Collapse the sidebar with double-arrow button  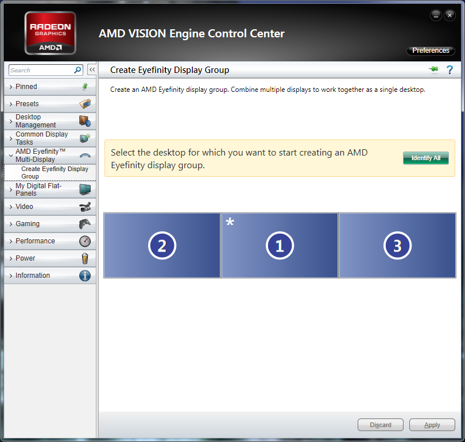92,69
